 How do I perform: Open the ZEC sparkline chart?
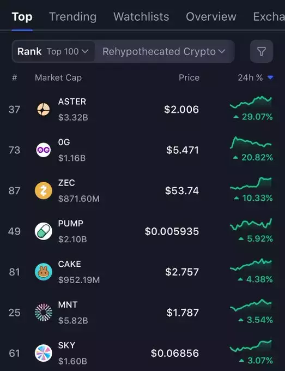coord(251,183)
